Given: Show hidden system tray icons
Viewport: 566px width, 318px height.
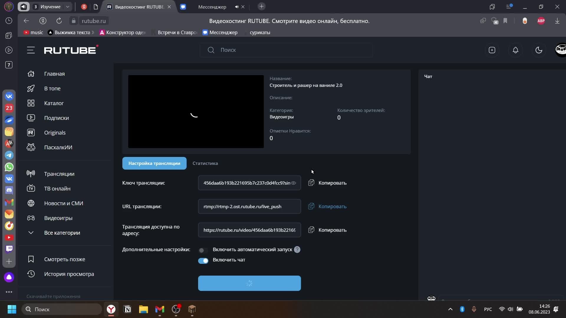Looking at the screenshot, I should coord(450,309).
